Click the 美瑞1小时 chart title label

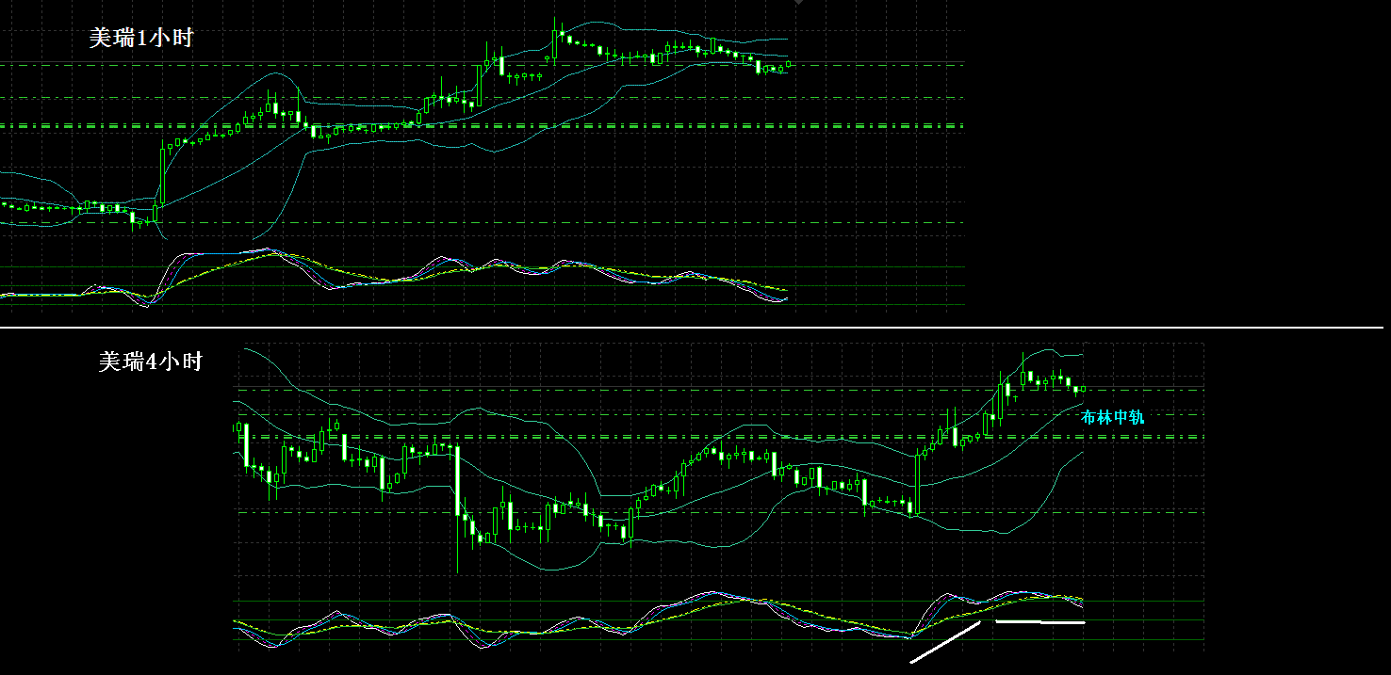coord(141,39)
